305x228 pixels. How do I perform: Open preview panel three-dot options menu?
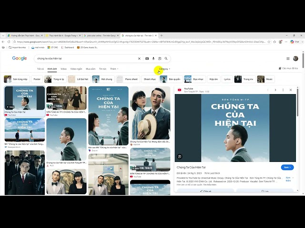(283, 90)
